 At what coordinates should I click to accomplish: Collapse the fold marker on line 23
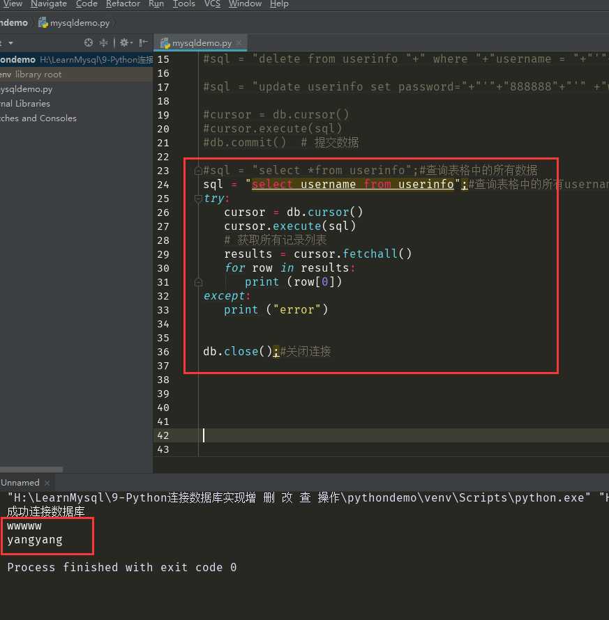198,171
